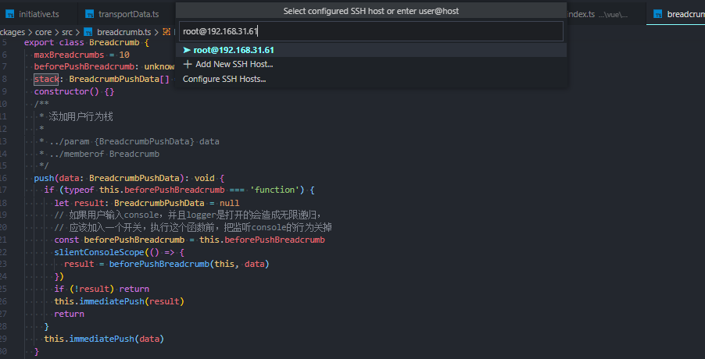Viewport: 705px width, 359px height.
Task: Click the TS icon on initiative.ts tab
Action: click(10, 14)
